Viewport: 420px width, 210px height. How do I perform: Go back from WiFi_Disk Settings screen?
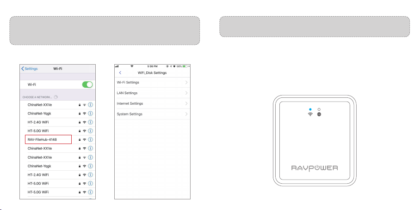(120, 72)
